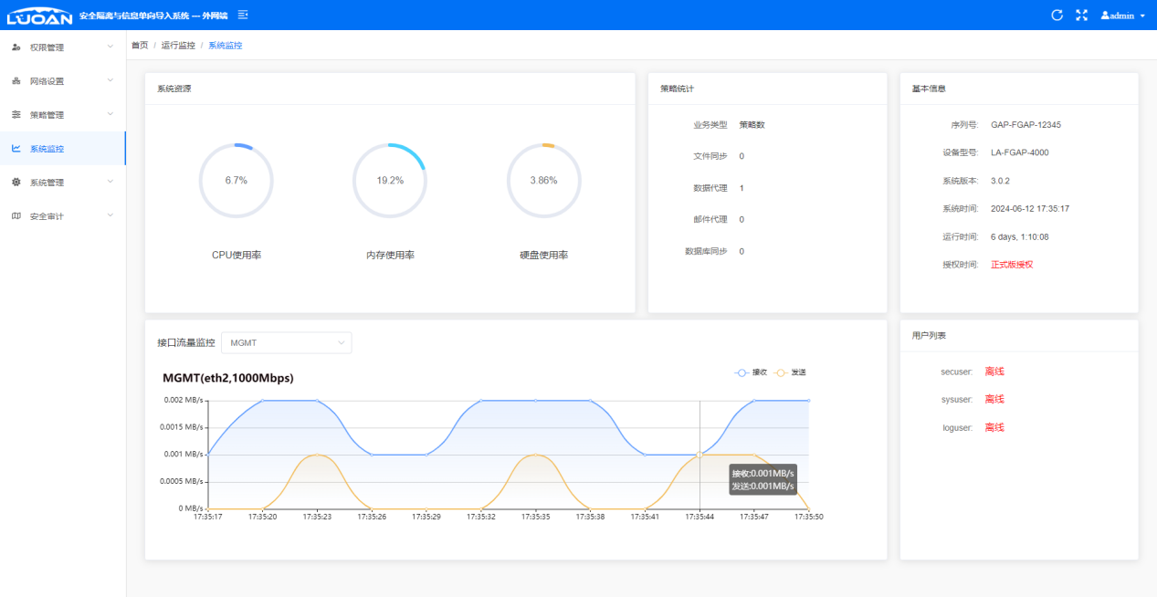
Task: Toggle the 权限管理 chevron arrow
Action: click(110, 47)
